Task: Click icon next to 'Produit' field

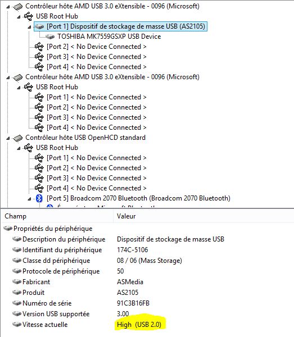Action: pos(17,292)
